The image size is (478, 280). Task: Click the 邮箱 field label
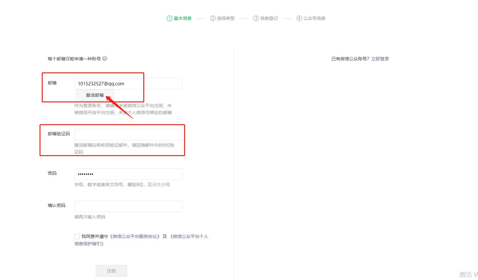(x=52, y=83)
